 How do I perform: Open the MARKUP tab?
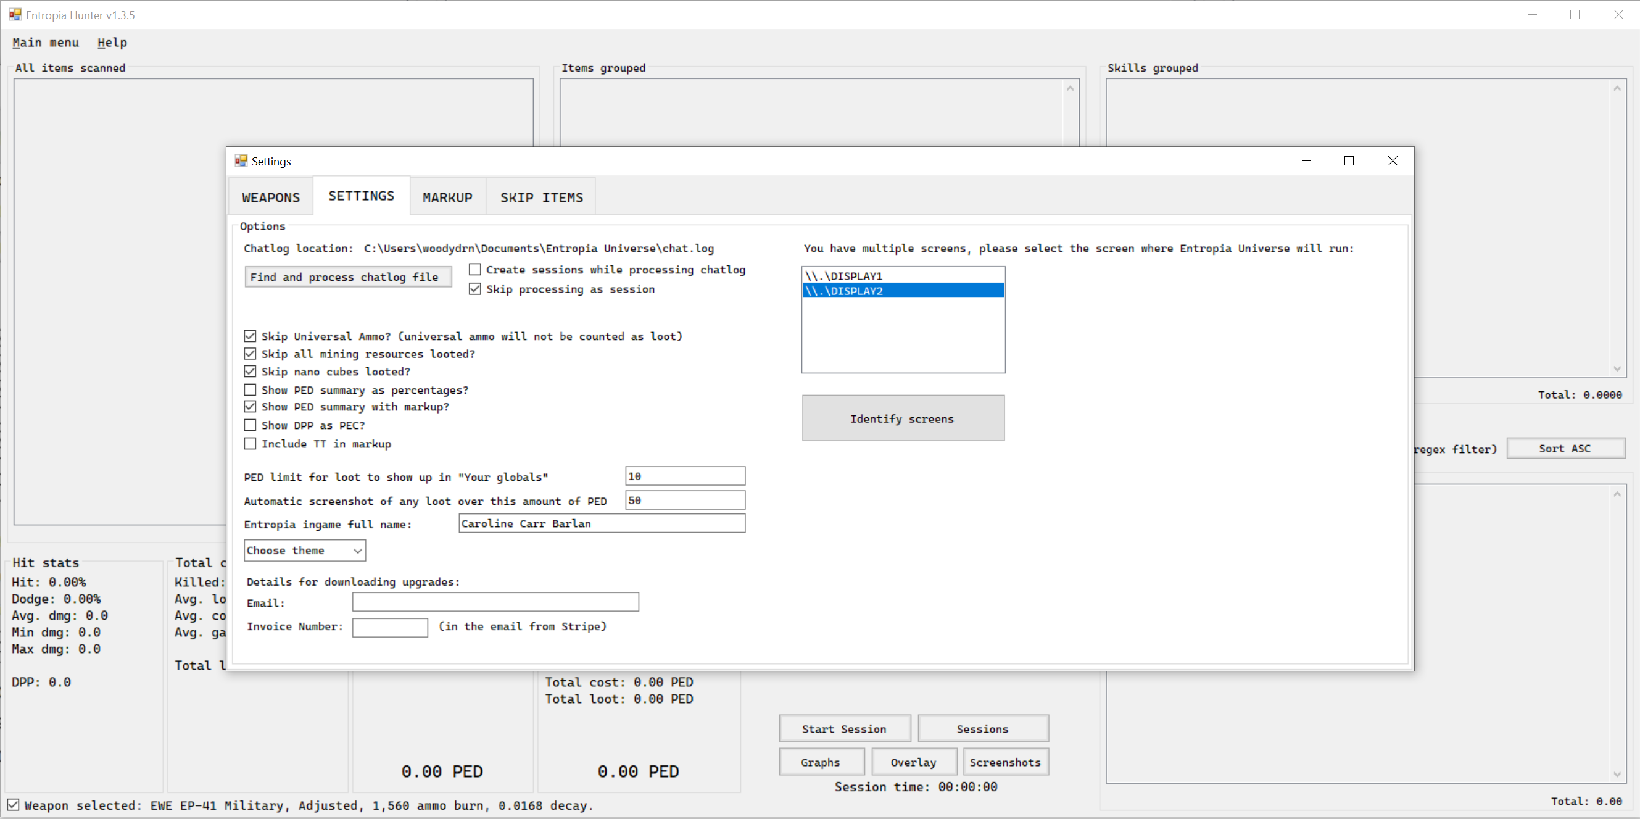click(447, 197)
